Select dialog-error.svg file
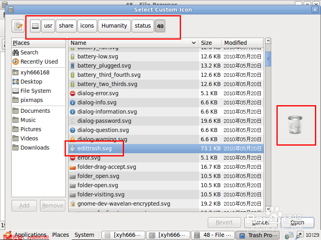This screenshot has width=321, height=240. click(x=166, y=93)
